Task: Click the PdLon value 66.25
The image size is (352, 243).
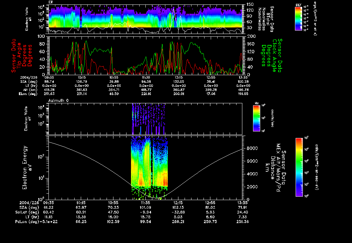Action: [81, 221]
